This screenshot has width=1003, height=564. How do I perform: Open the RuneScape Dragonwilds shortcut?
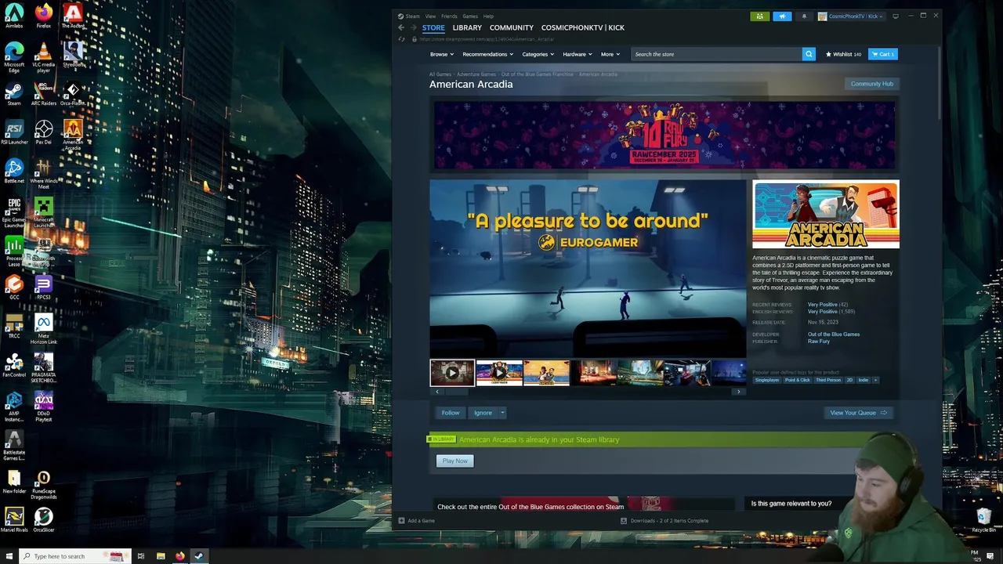[x=43, y=484]
